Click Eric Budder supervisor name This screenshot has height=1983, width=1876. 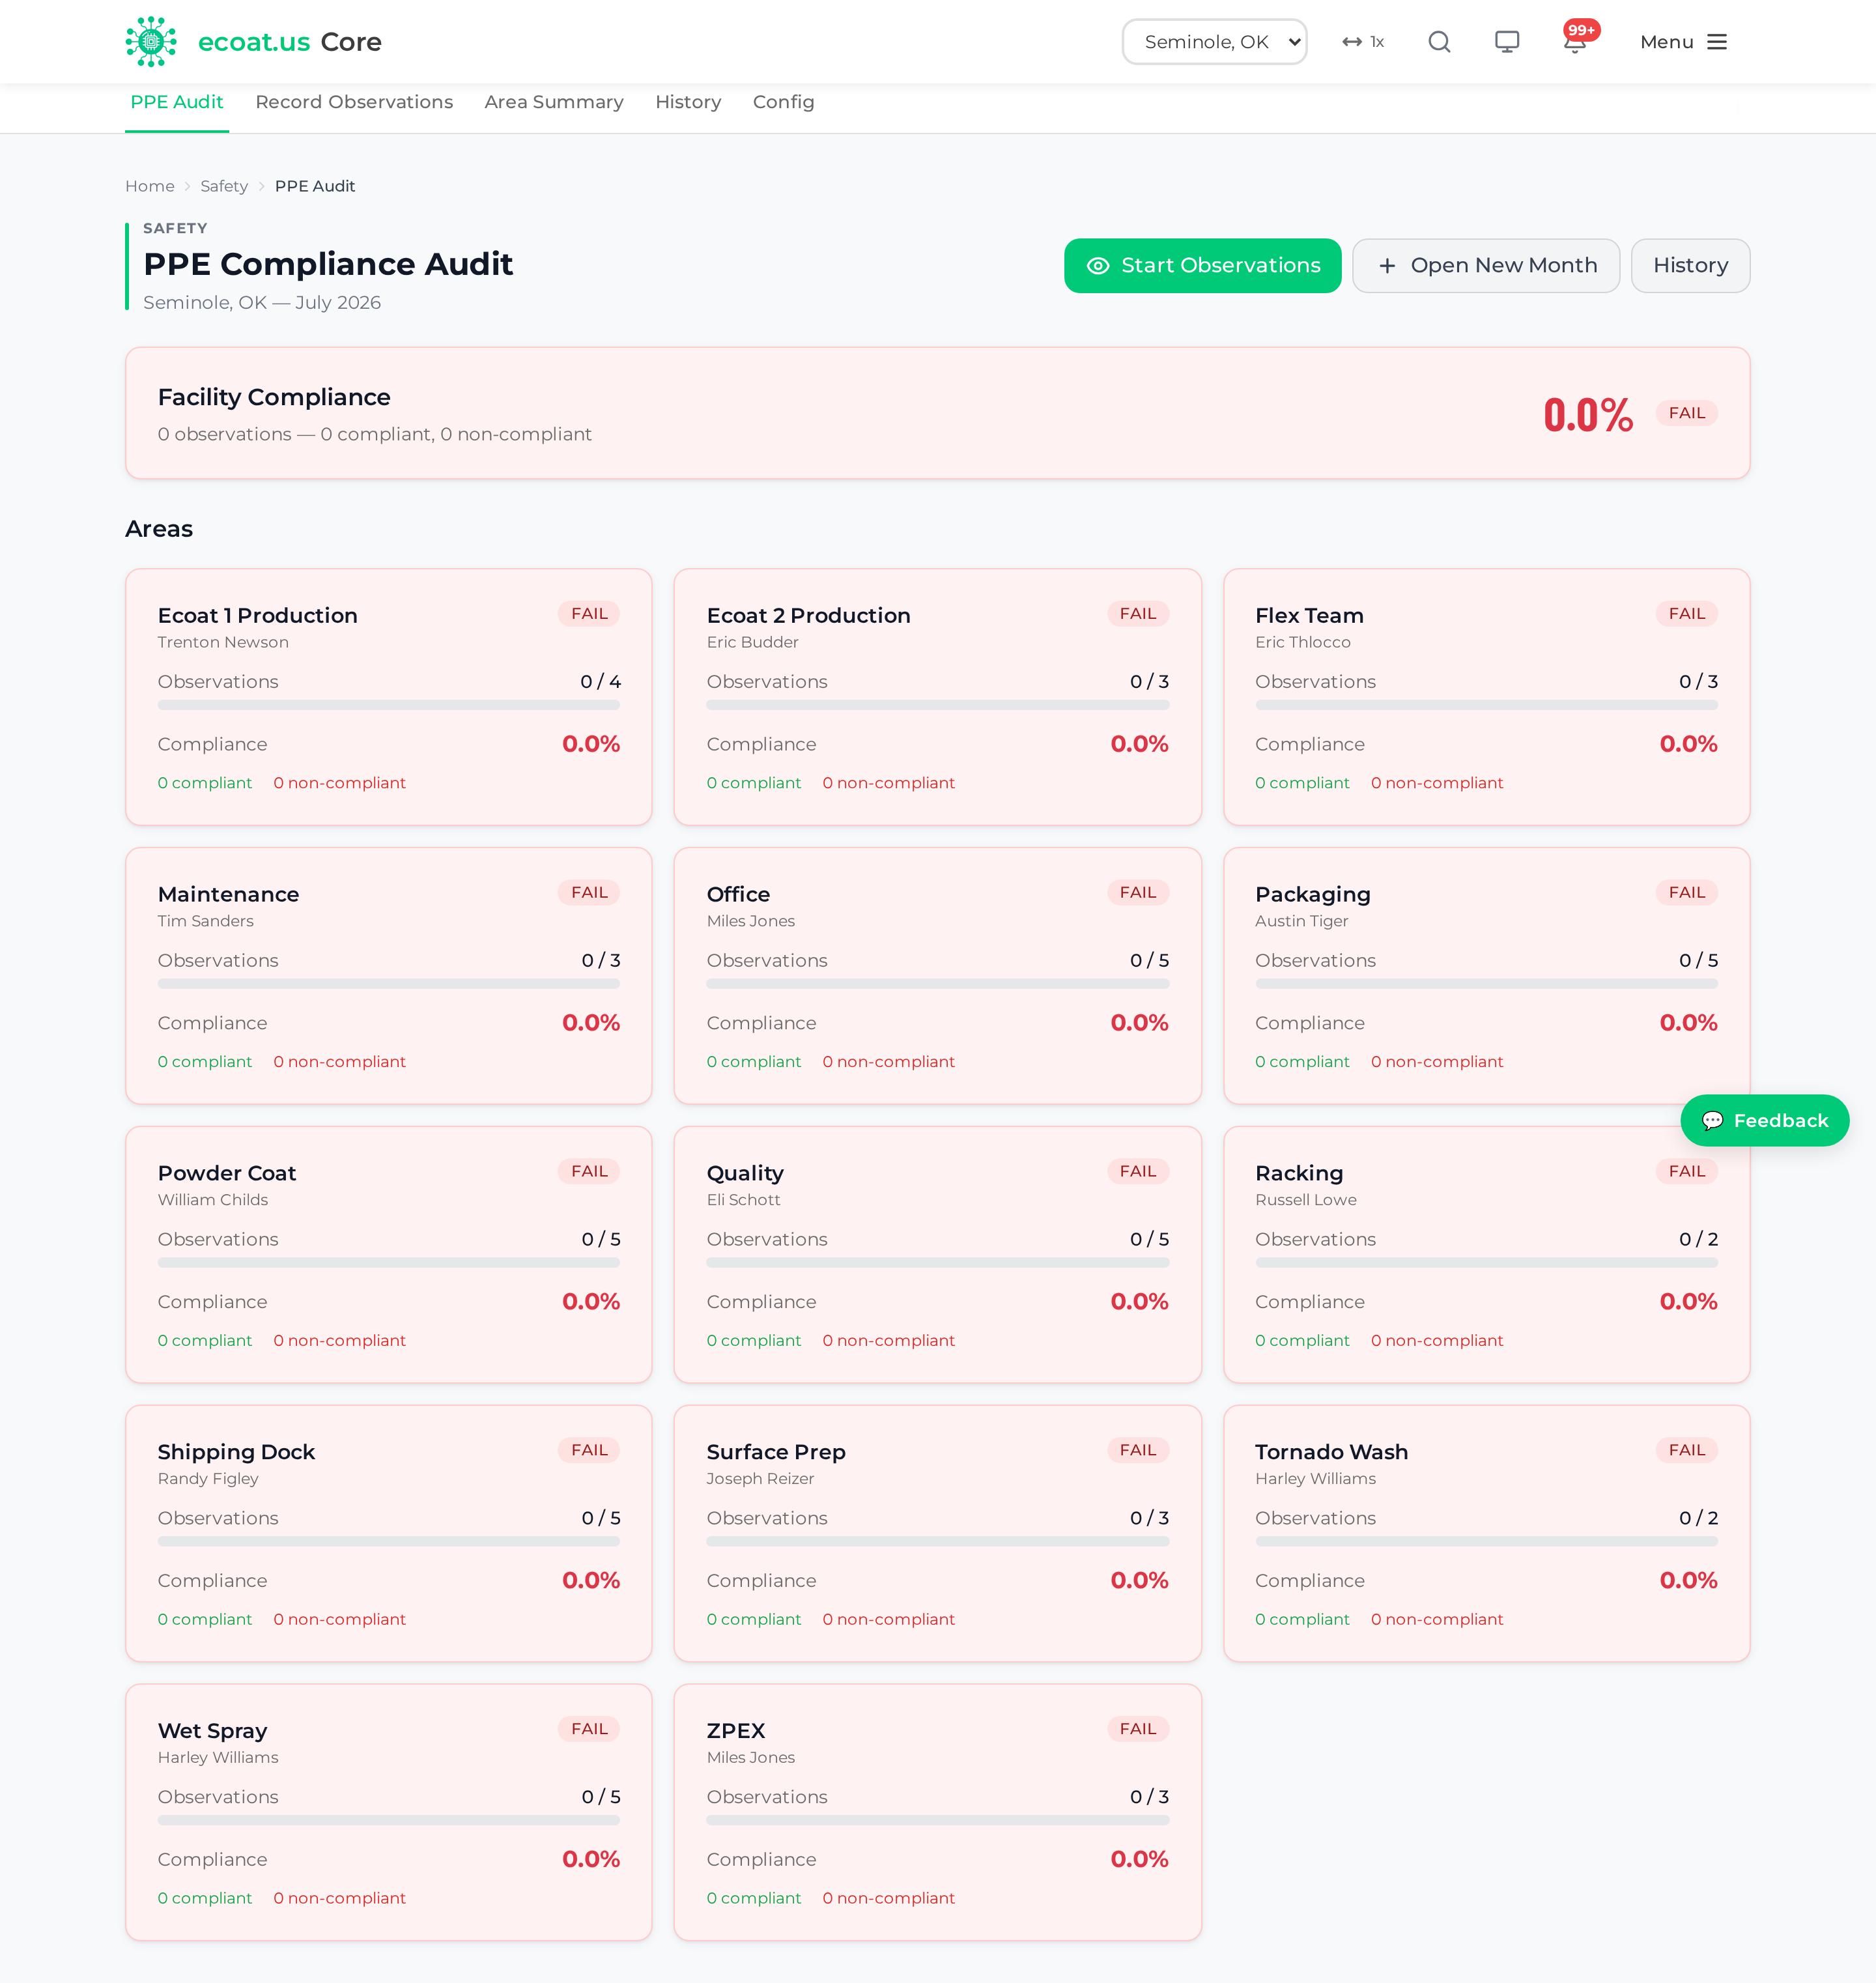click(752, 643)
